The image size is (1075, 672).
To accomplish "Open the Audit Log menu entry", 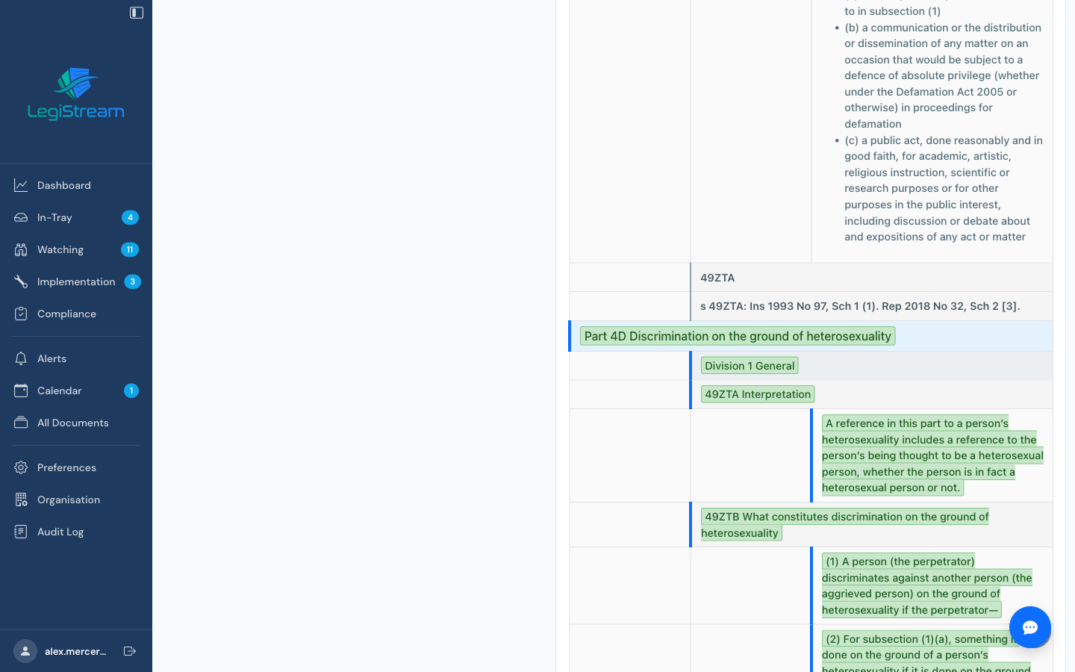I will [60, 532].
